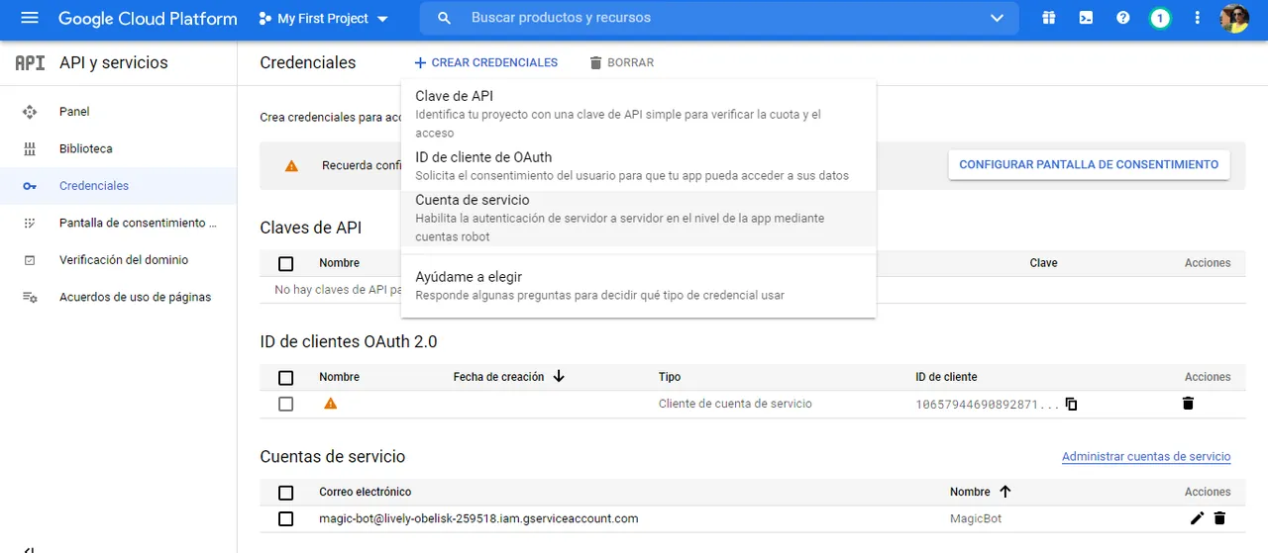Expand search bar options arrow
Viewport: 1268px width, 553px height.
click(x=997, y=19)
